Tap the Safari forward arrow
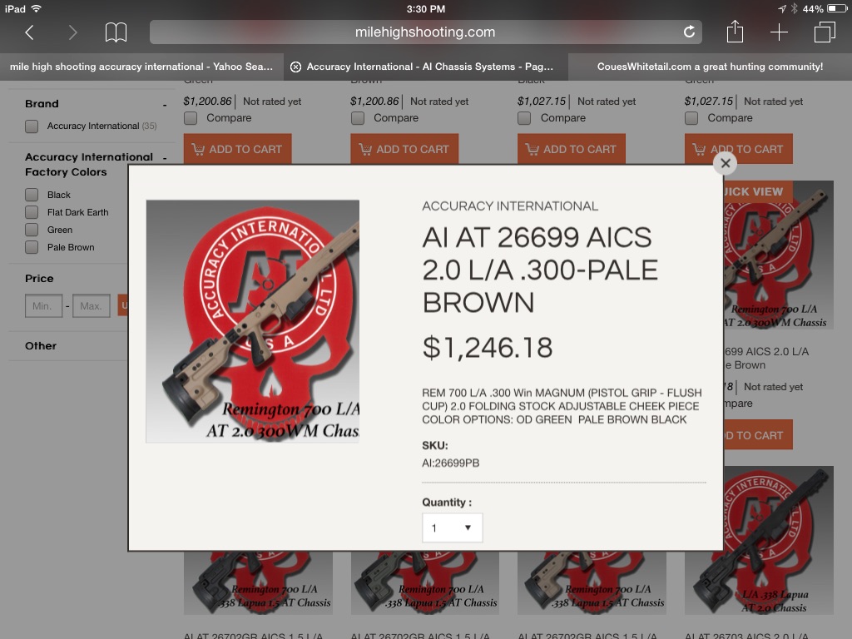This screenshot has height=639, width=852. pyautogui.click(x=73, y=32)
